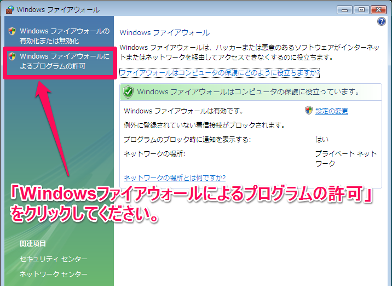
Task: Maximize the Windows ファイアウォール window
Action: [361, 10]
